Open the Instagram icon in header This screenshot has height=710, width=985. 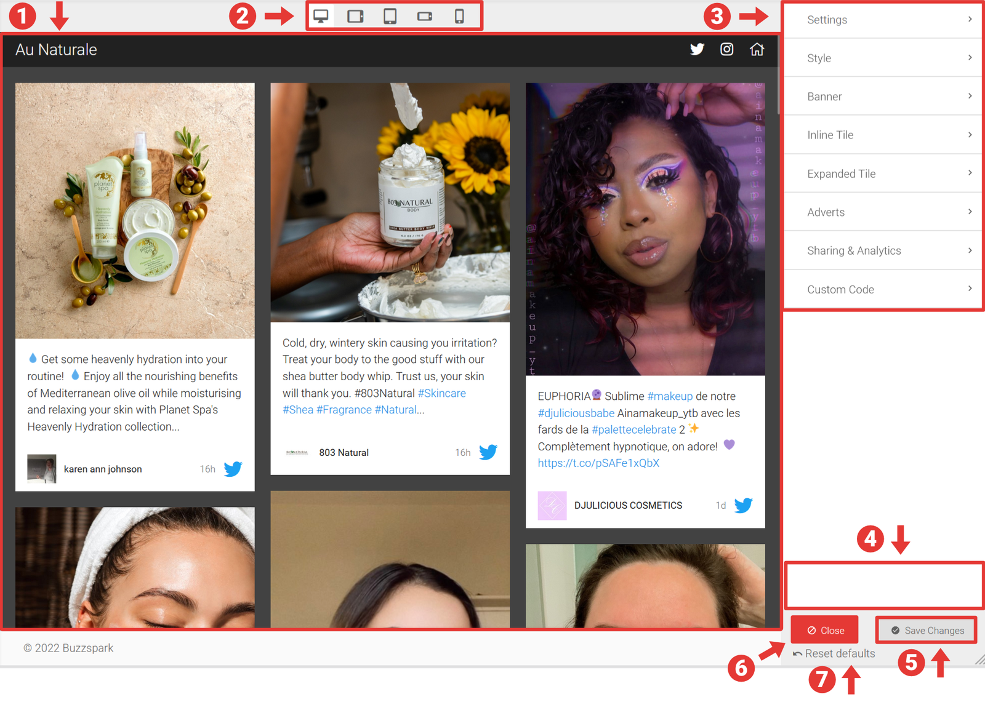pyautogui.click(x=727, y=49)
